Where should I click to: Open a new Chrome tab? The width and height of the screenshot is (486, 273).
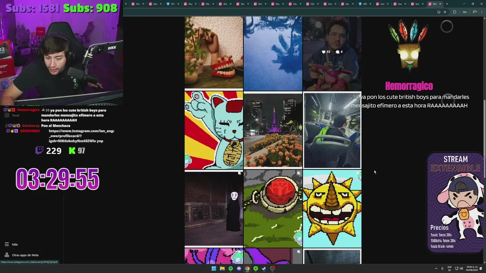[x=447, y=4]
